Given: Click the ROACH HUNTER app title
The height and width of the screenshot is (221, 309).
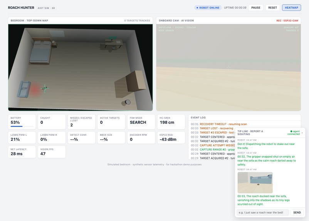Looking at the screenshot, I should (x=21, y=8).
